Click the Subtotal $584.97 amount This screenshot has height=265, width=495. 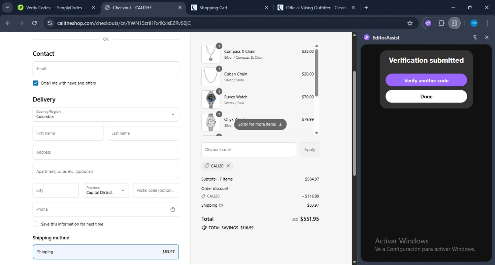tap(312, 179)
